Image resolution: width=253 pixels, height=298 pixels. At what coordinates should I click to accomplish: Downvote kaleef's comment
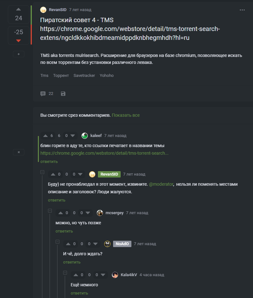(73, 136)
